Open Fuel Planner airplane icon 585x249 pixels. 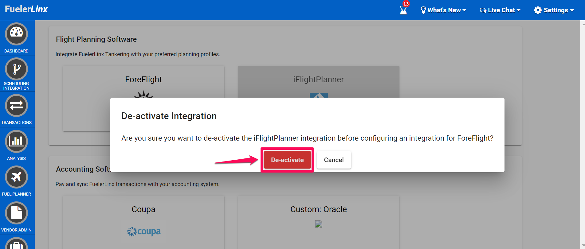click(x=16, y=177)
